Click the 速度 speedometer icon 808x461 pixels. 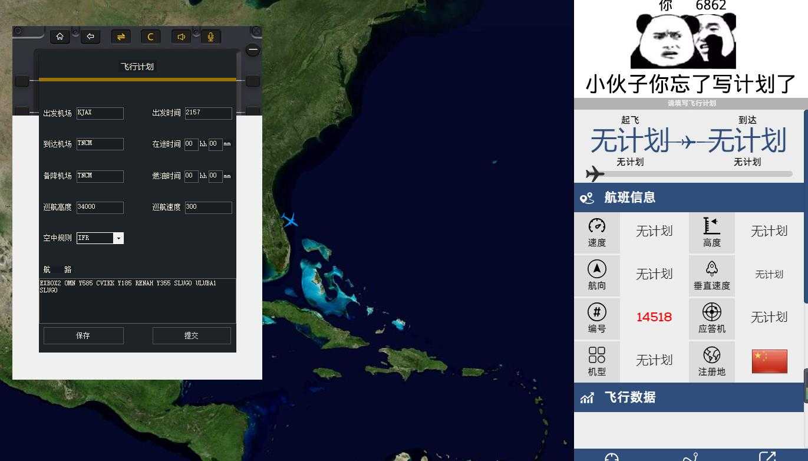coord(596,226)
